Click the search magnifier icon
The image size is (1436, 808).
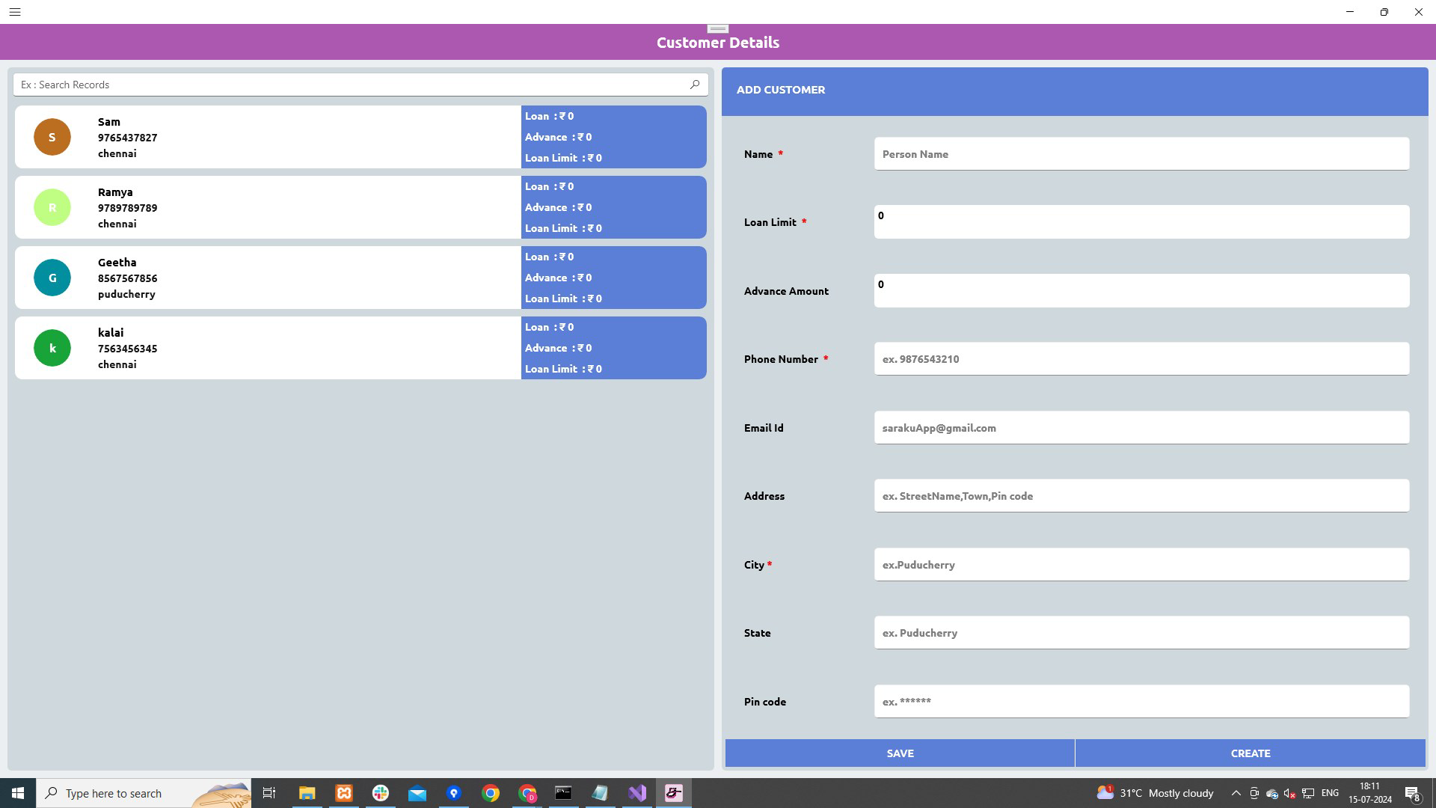694,84
